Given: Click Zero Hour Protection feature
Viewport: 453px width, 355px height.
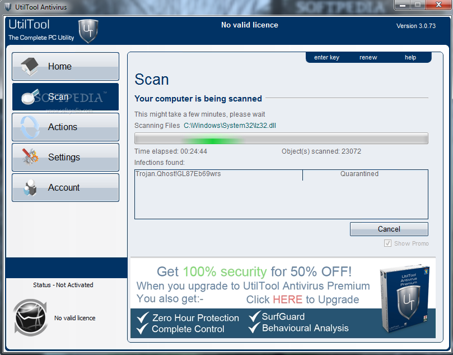Looking at the screenshot, I should click(195, 318).
